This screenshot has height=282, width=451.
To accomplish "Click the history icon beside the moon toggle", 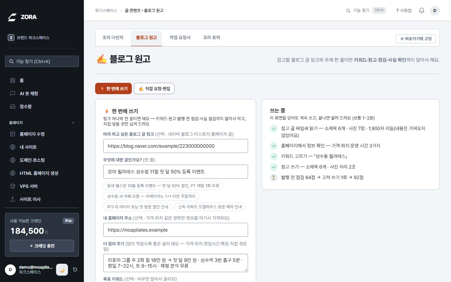I will point(75,270).
